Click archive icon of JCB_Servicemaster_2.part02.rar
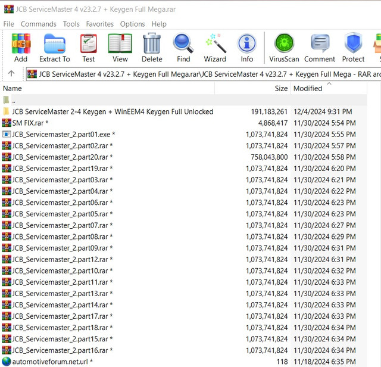Image resolution: width=381 pixels, height=367 pixels. pos(7,145)
